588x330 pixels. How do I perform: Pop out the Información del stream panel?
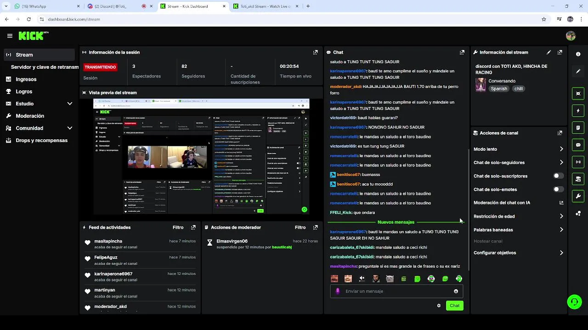tap(560, 52)
